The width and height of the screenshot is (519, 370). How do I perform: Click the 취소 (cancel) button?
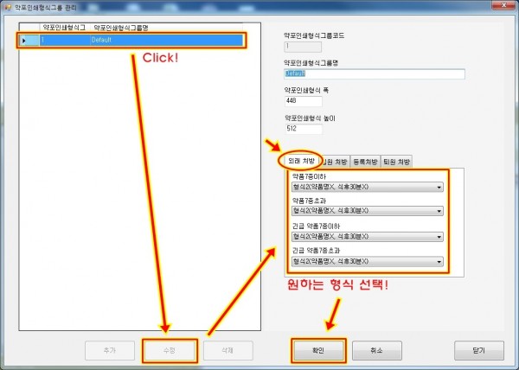click(x=376, y=350)
